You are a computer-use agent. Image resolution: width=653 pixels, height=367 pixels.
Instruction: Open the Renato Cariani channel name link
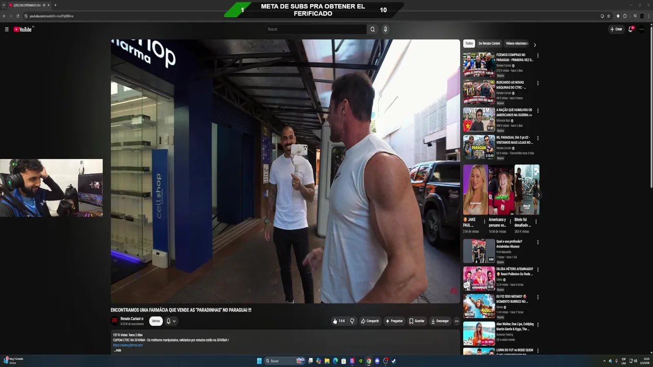[130, 319]
